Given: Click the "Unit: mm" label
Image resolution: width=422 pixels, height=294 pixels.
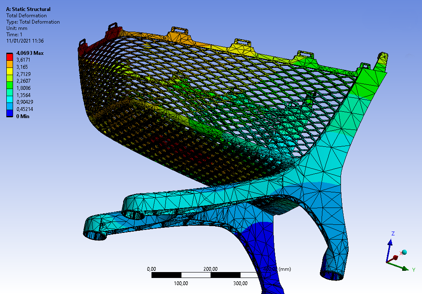Looking at the screenshot, I should tap(17, 28).
